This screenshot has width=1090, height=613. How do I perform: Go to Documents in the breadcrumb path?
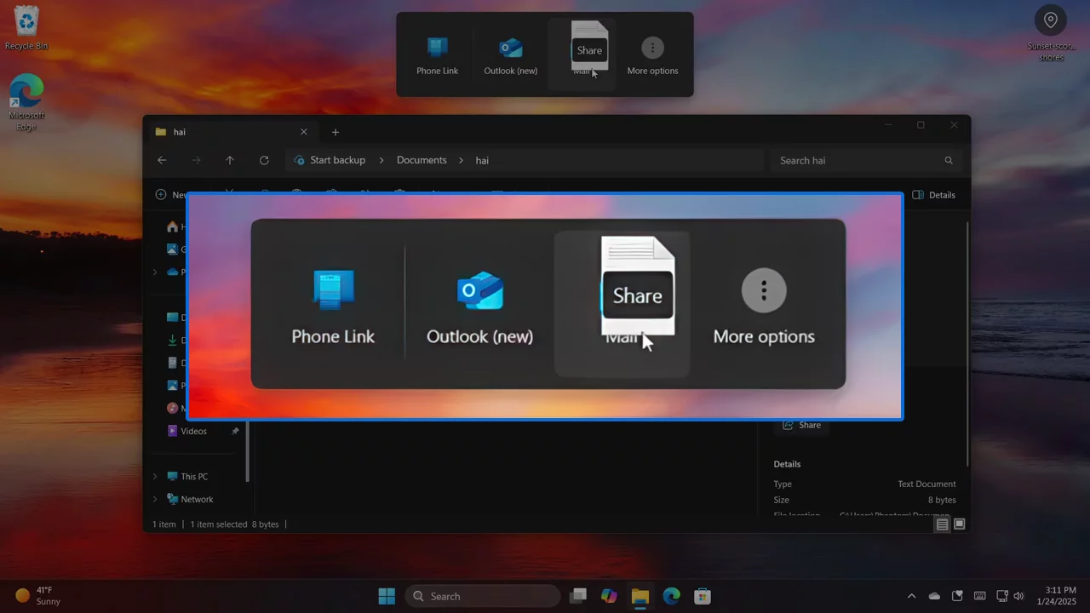coord(422,160)
